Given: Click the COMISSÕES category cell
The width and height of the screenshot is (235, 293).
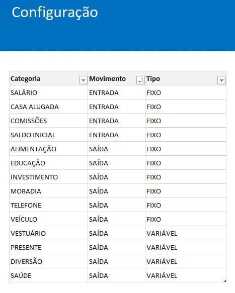Looking at the screenshot, I should (48, 121).
